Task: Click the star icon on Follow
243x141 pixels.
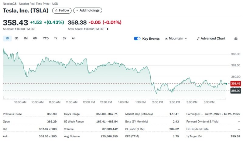Action: (x=56, y=10)
